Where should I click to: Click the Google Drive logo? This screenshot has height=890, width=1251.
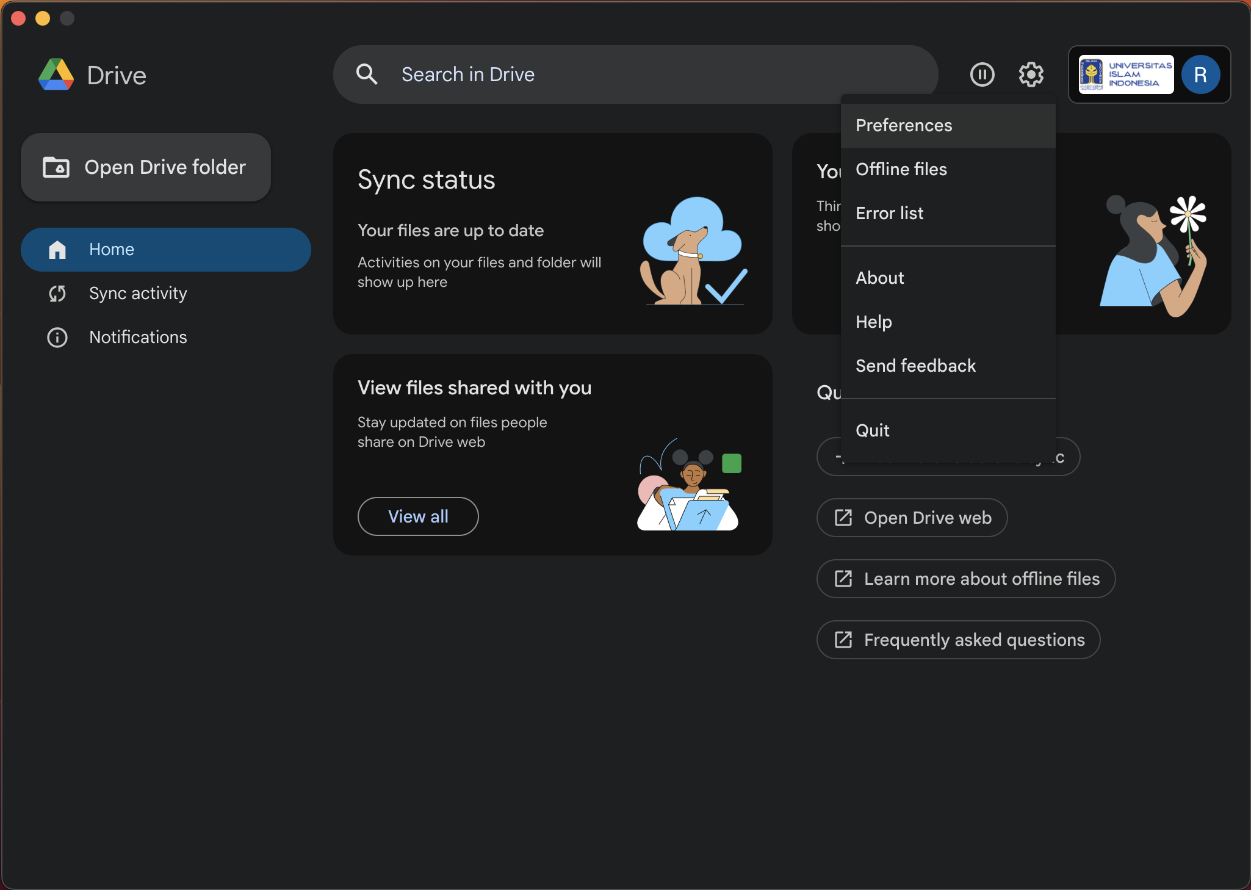[56, 75]
